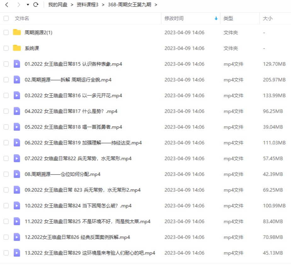Check the box for 03.2022 以一多元开花.mp4
The height and width of the screenshot is (267, 291).
tap(6, 95)
